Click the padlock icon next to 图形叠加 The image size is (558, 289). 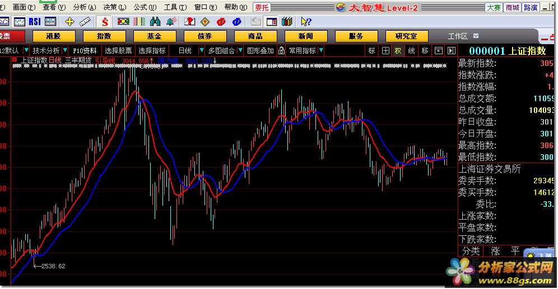point(281,51)
